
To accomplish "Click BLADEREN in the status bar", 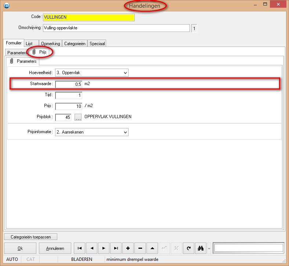I will click(82, 259).
